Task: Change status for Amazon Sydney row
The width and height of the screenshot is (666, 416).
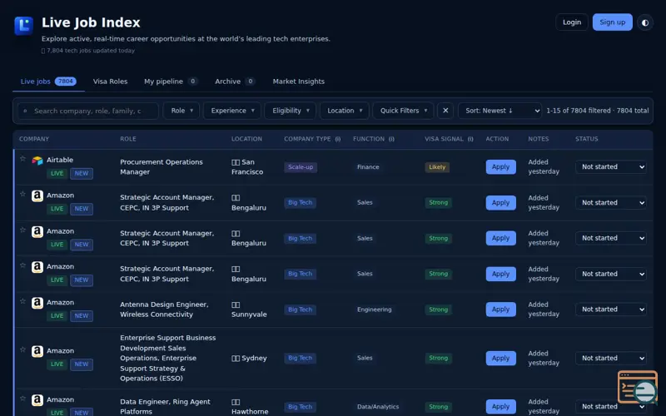Action: coord(611,359)
